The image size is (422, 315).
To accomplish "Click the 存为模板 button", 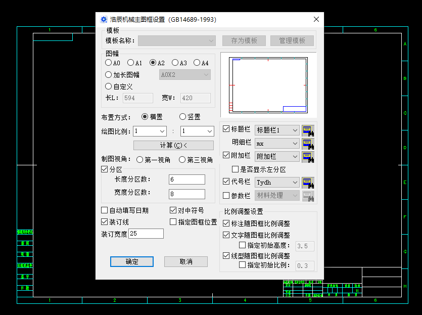I will coord(244,40).
